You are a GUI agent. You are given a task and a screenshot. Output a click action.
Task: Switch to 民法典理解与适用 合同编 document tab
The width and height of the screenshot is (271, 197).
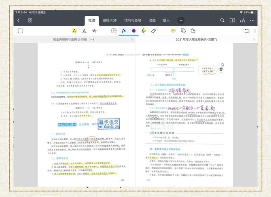pos(73,39)
